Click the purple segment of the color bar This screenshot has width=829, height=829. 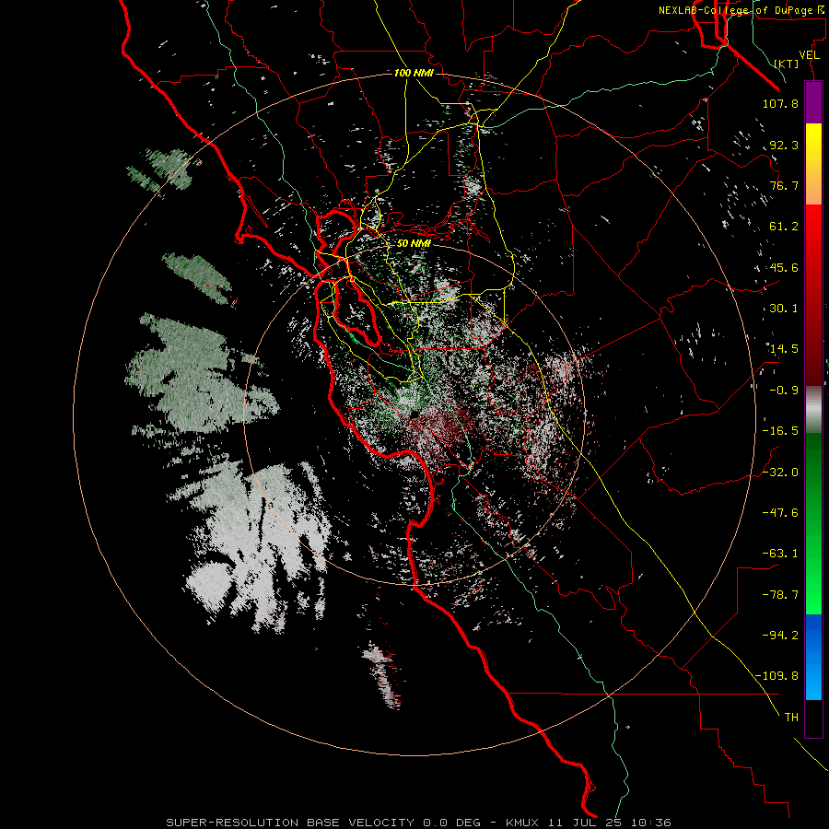coord(813,102)
